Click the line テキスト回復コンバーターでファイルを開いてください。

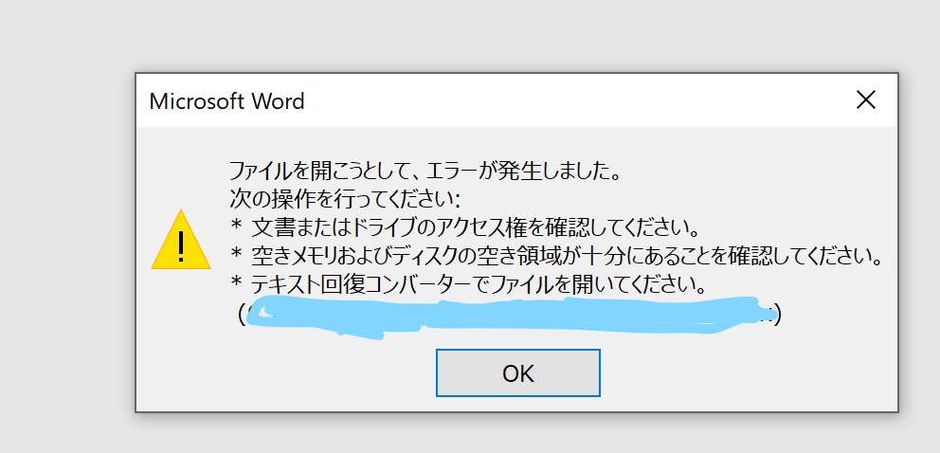pyautogui.click(x=467, y=284)
